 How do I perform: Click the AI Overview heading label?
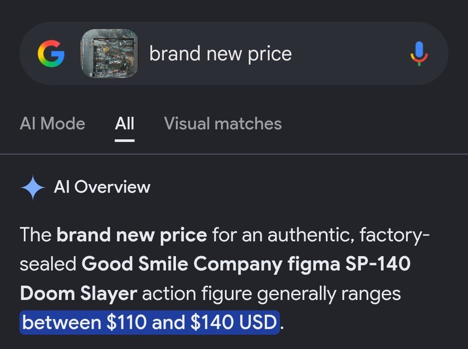tap(102, 187)
